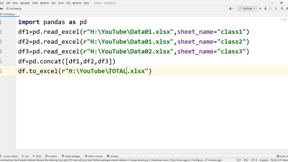Click Configure... link in status notification

point(198,160)
